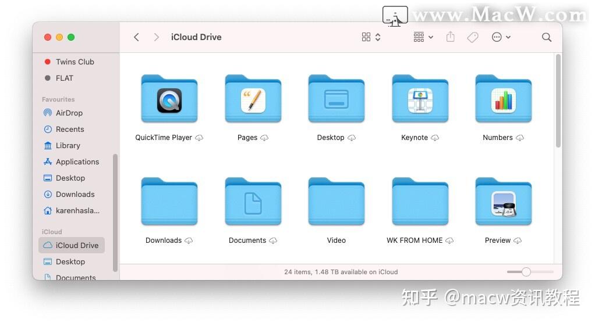Open Applications in the sidebar
This screenshot has width=595, height=323.
click(x=72, y=162)
